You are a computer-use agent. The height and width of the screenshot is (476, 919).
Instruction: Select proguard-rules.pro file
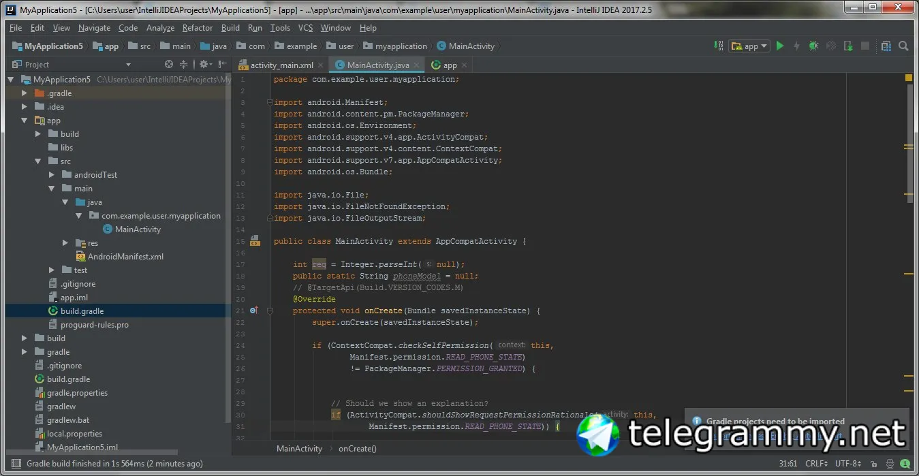coord(89,325)
